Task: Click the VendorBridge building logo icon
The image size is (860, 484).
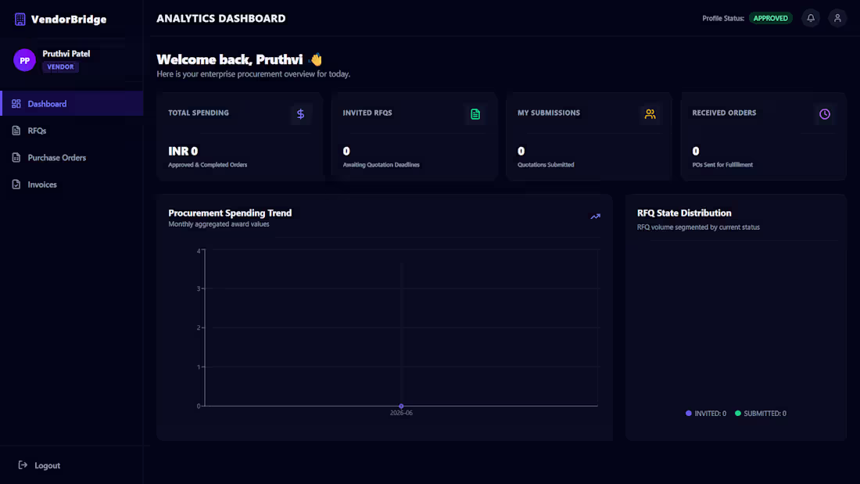Action: click(x=20, y=20)
